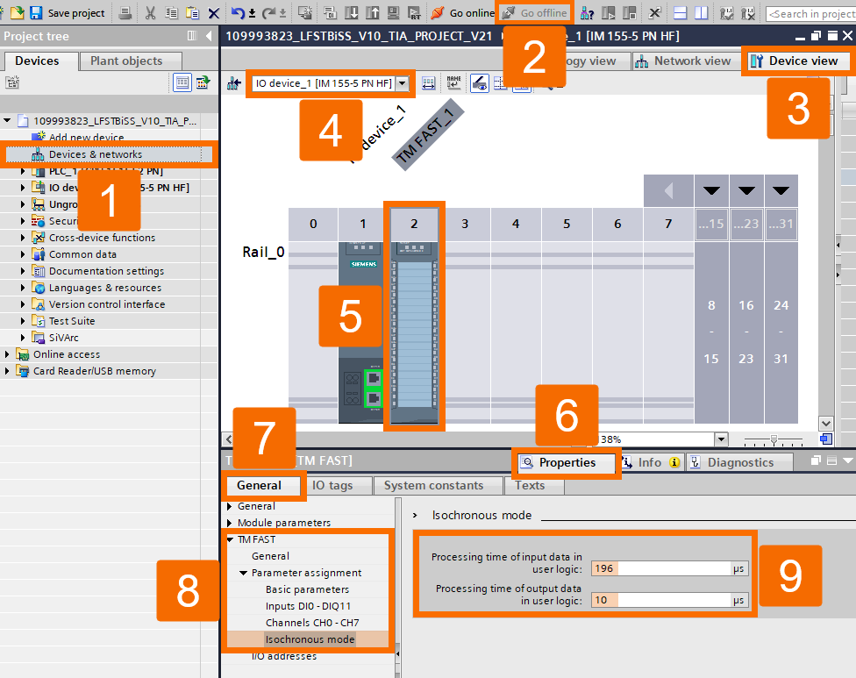Toggle the Show address labels icon
This screenshot has width=856, height=678.
(x=480, y=83)
